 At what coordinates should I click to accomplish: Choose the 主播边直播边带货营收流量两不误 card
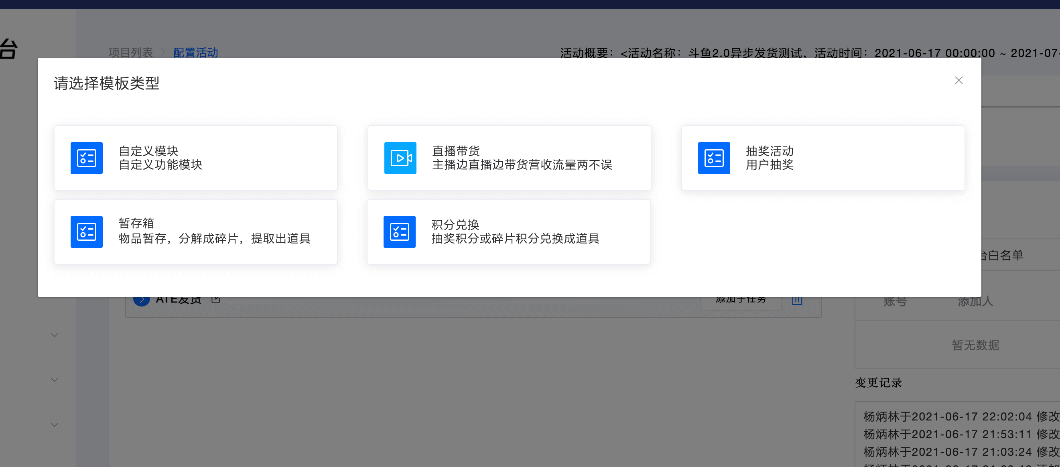tap(509, 158)
